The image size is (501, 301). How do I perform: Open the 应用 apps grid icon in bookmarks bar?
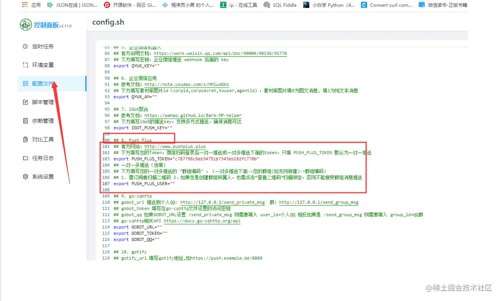25,5
